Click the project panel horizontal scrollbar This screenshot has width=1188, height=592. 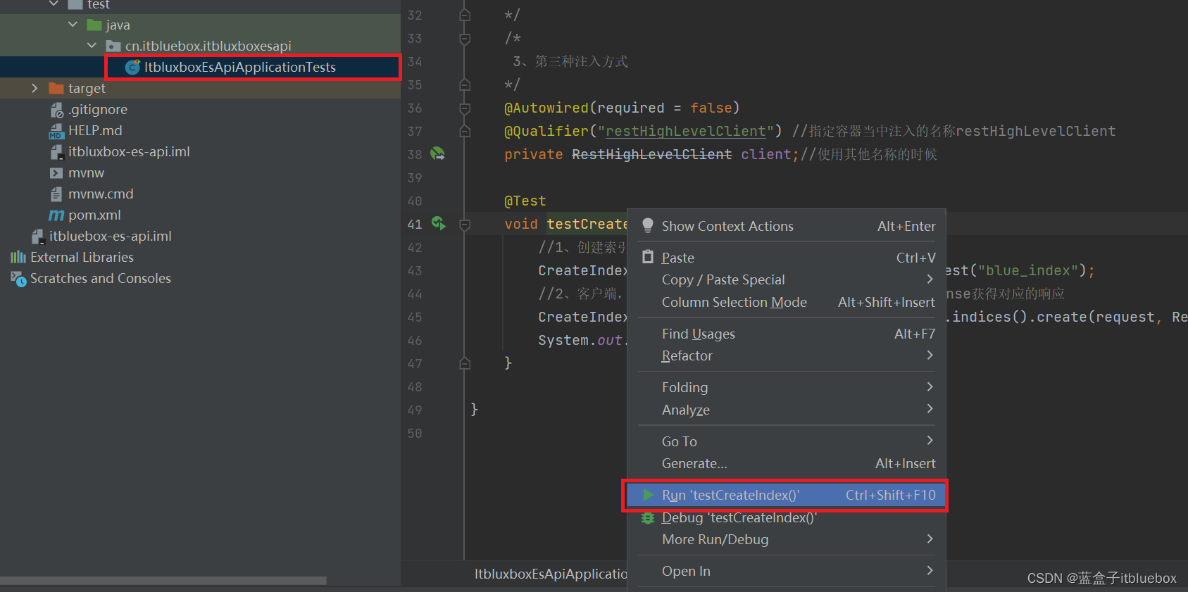[163, 581]
